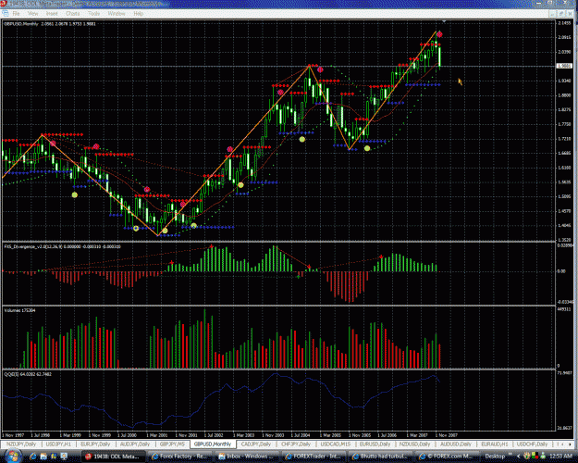Open the Window menu
The width and height of the screenshot is (578, 463).
tap(117, 13)
